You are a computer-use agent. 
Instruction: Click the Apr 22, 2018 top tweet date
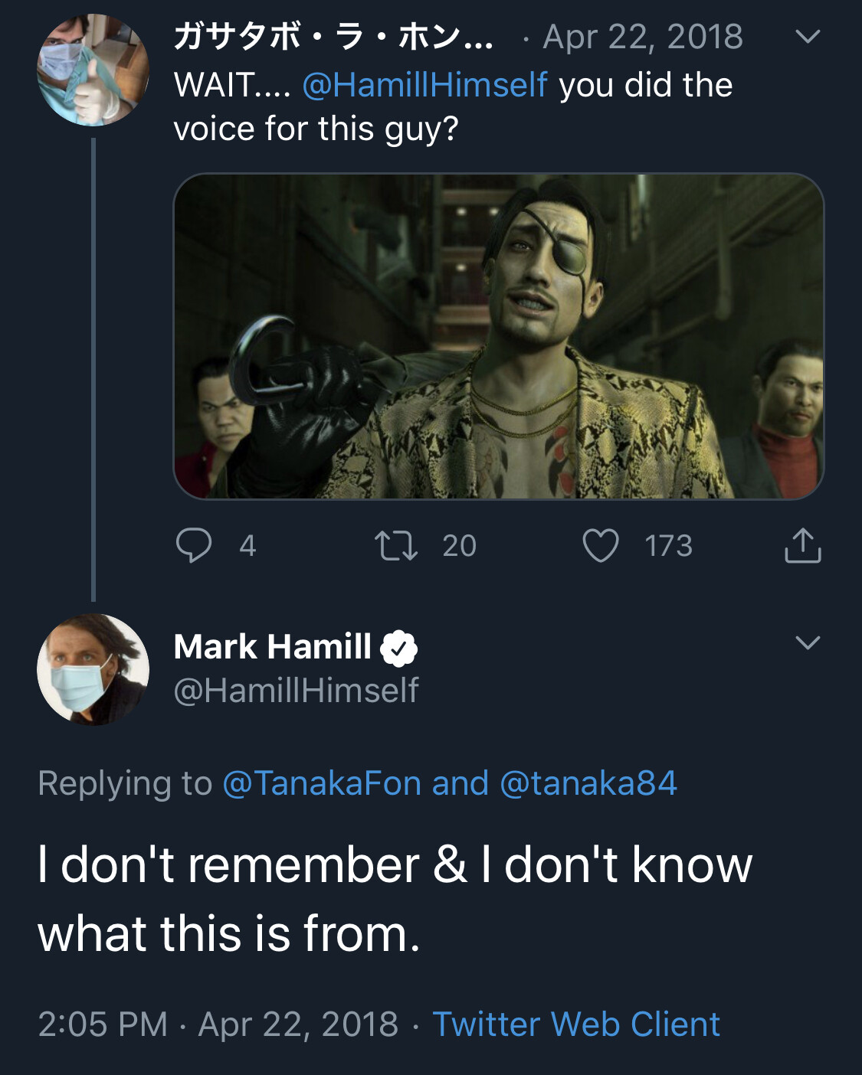pos(643,37)
